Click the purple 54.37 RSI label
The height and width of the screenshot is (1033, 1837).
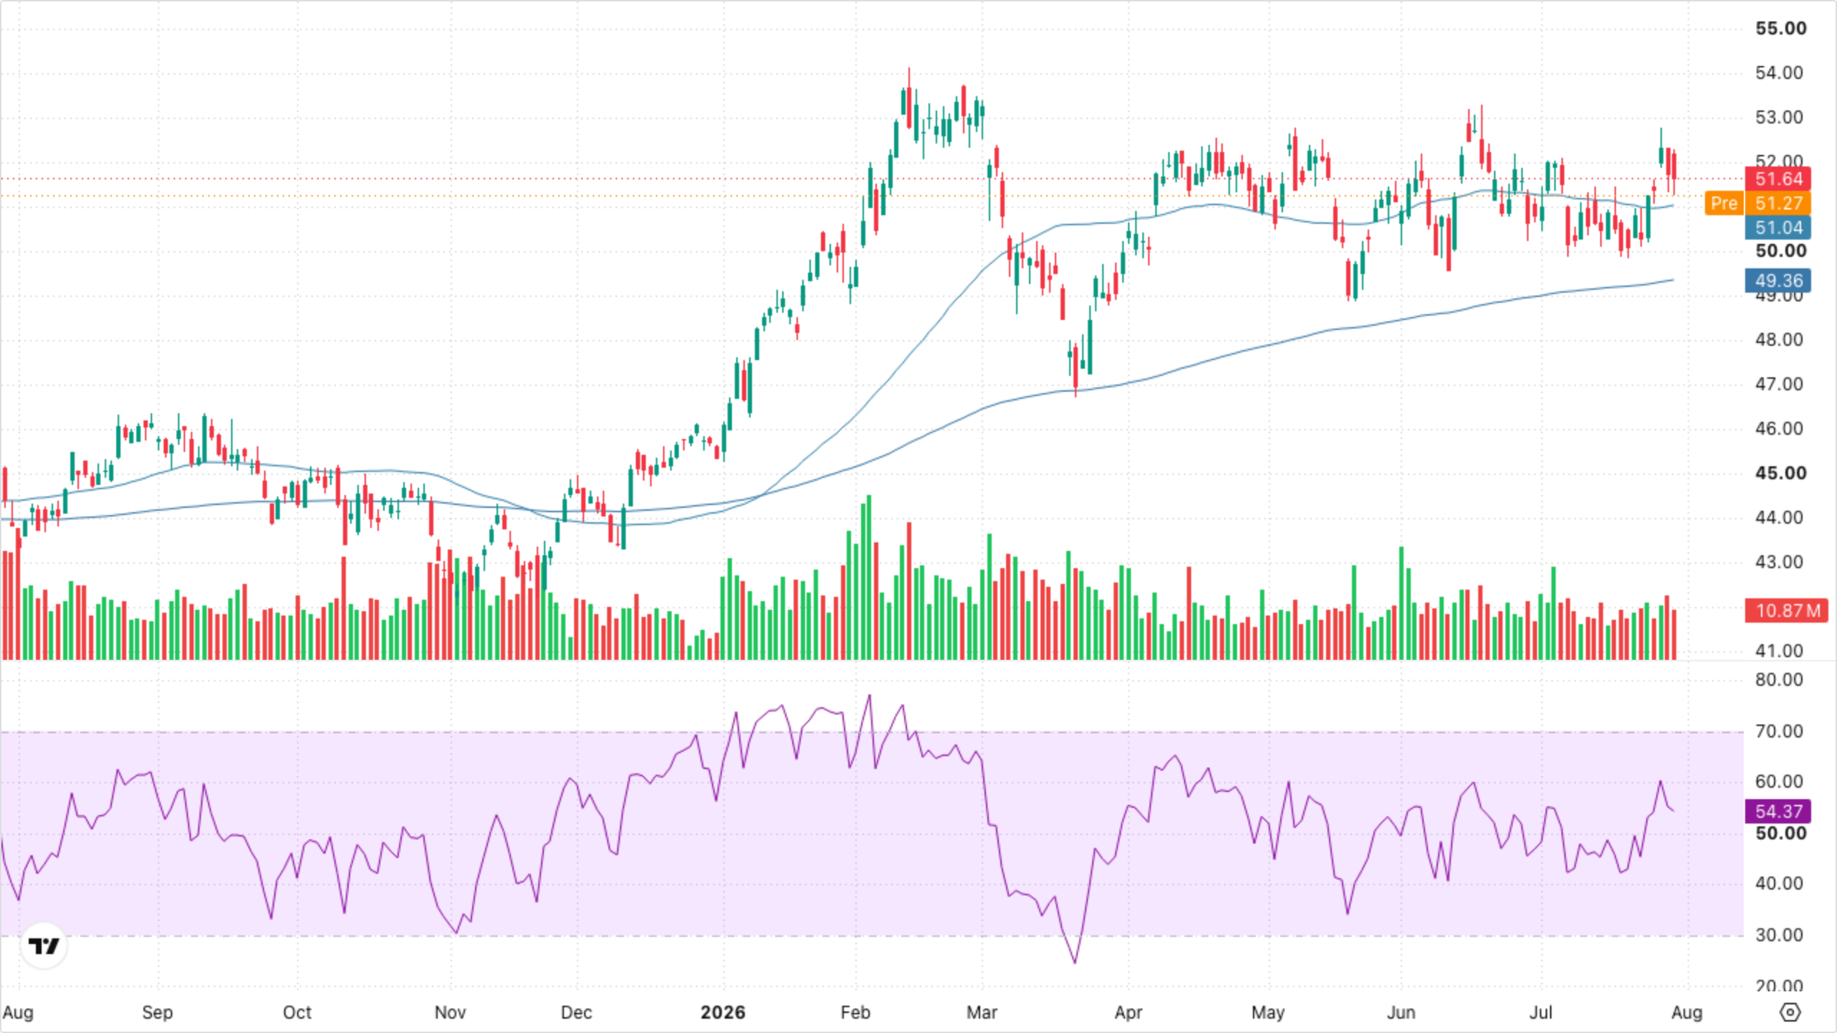[1778, 811]
